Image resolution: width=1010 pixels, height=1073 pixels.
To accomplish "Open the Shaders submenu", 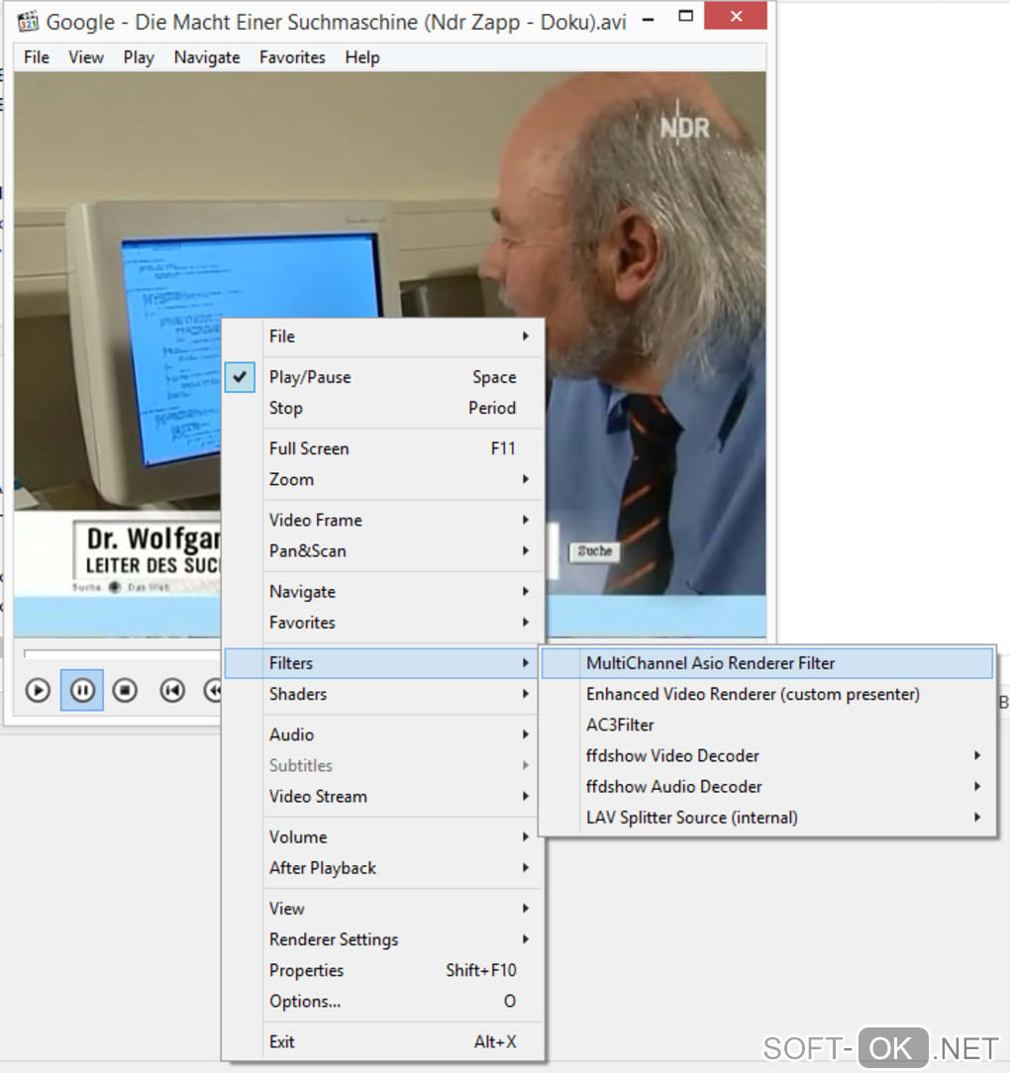I will click(x=383, y=694).
